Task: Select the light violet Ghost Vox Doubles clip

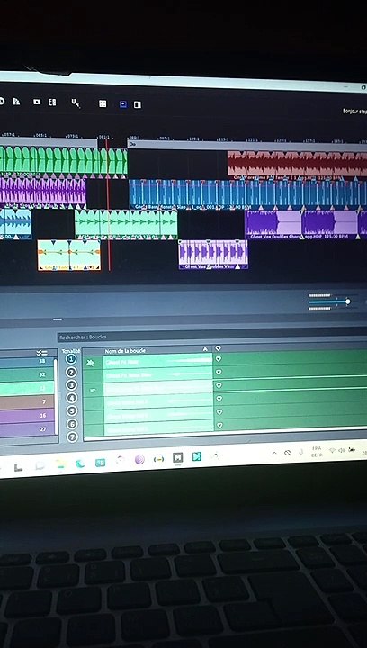Action: coord(213,255)
